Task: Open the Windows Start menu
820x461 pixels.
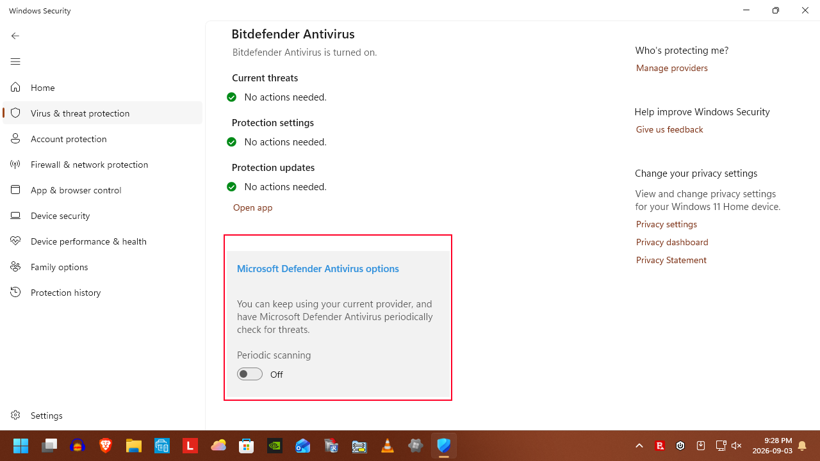Action: (21, 446)
